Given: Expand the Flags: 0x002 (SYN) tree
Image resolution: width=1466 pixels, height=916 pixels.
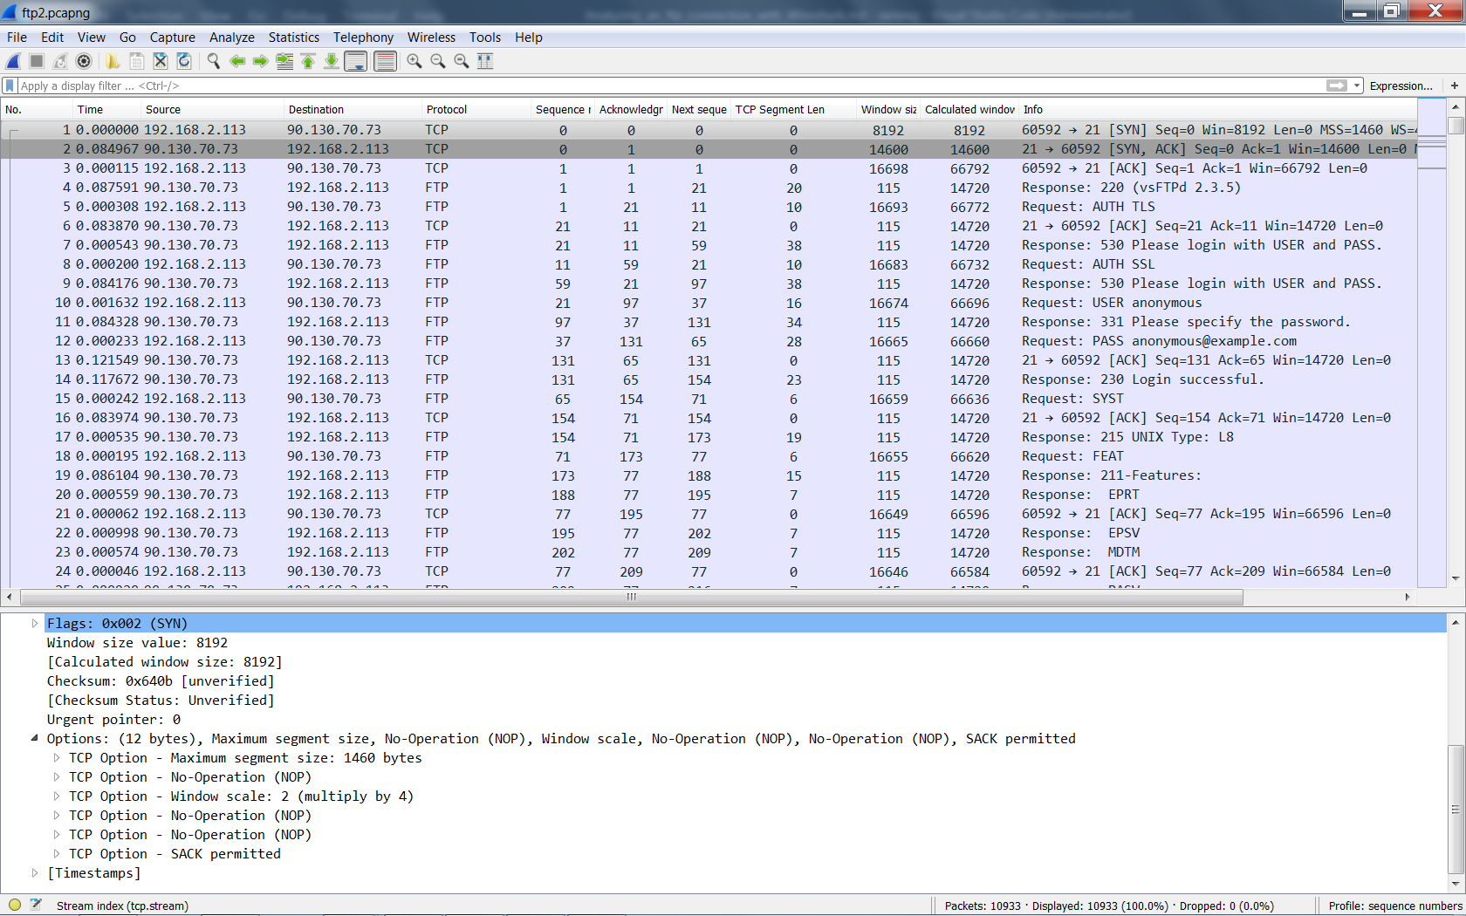Looking at the screenshot, I should pyautogui.click(x=35, y=623).
